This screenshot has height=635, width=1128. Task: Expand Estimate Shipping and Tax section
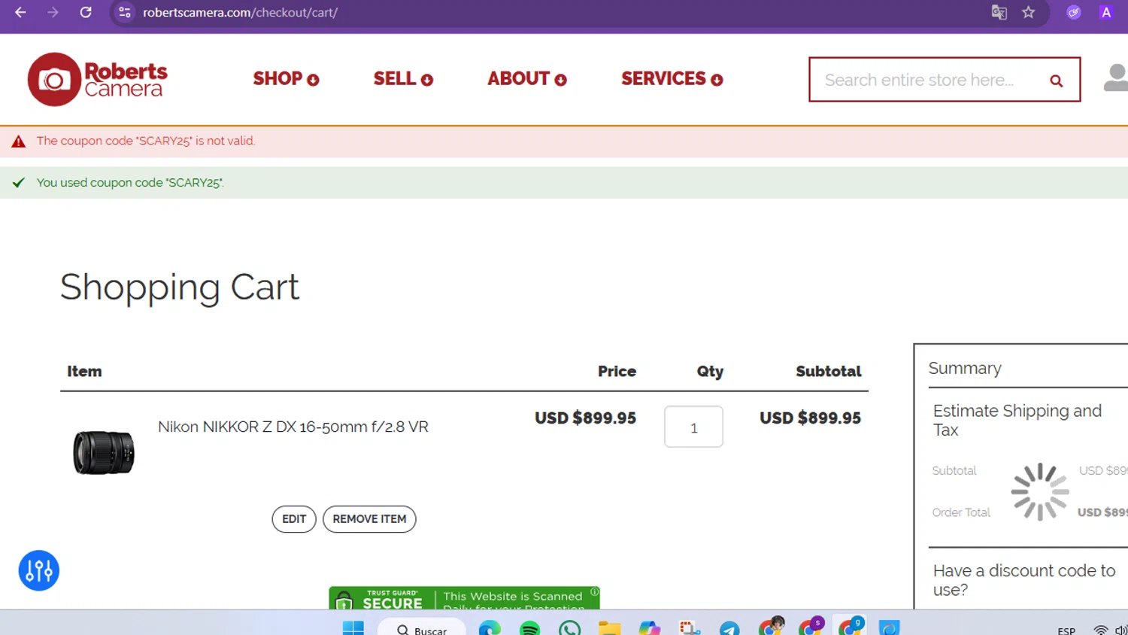[1017, 420]
